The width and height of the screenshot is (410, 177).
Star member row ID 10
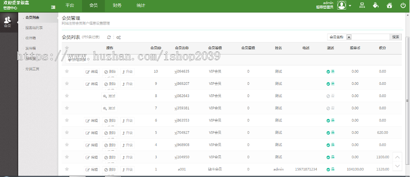[x=67, y=71]
